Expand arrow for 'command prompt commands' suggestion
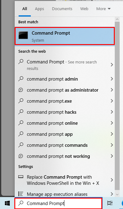 (112, 145)
